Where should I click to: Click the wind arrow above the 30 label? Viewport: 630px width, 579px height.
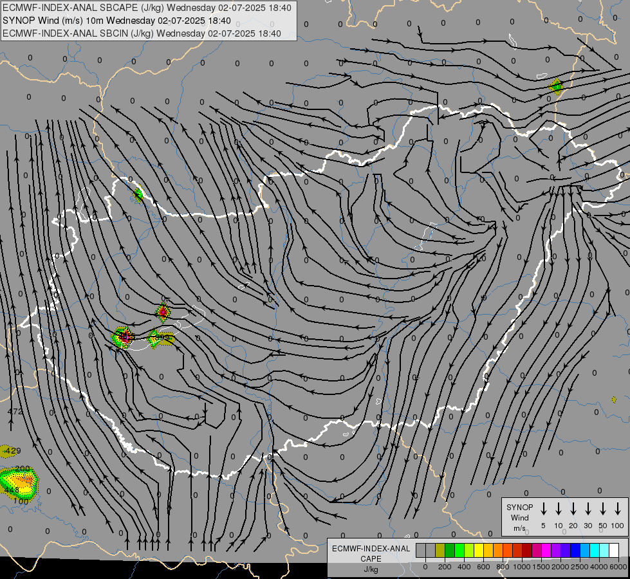click(588, 508)
